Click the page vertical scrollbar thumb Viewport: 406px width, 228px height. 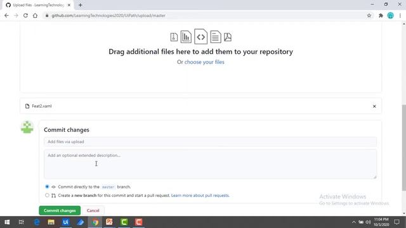pos(403,148)
